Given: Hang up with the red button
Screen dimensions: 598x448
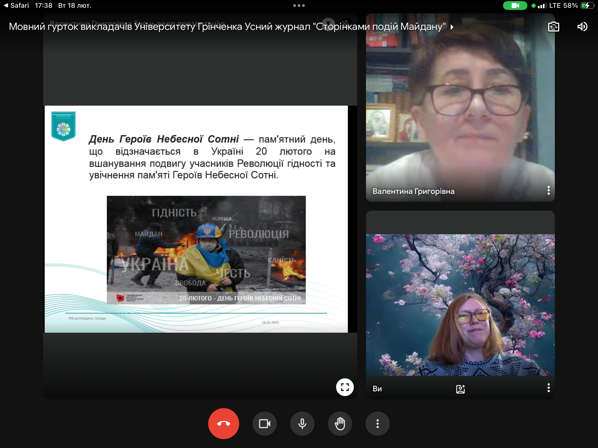Looking at the screenshot, I should [223, 424].
